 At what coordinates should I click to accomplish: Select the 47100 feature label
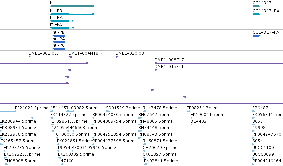point(67,161)
